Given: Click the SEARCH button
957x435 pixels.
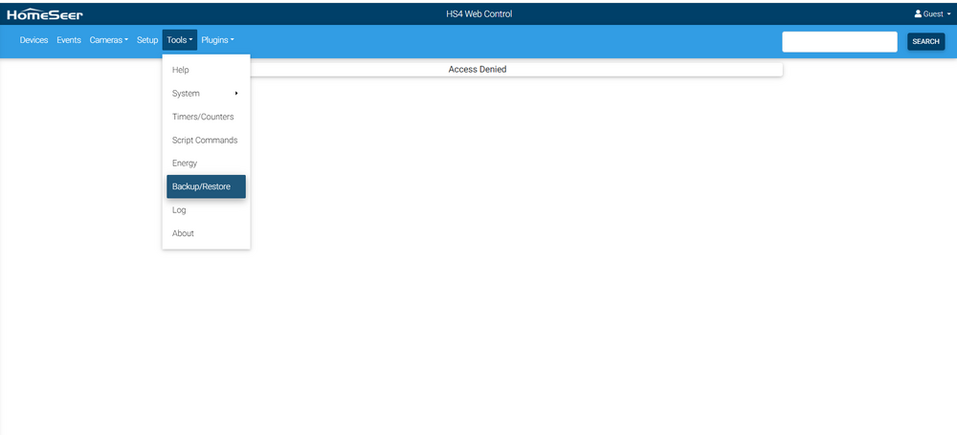Looking at the screenshot, I should point(925,41).
